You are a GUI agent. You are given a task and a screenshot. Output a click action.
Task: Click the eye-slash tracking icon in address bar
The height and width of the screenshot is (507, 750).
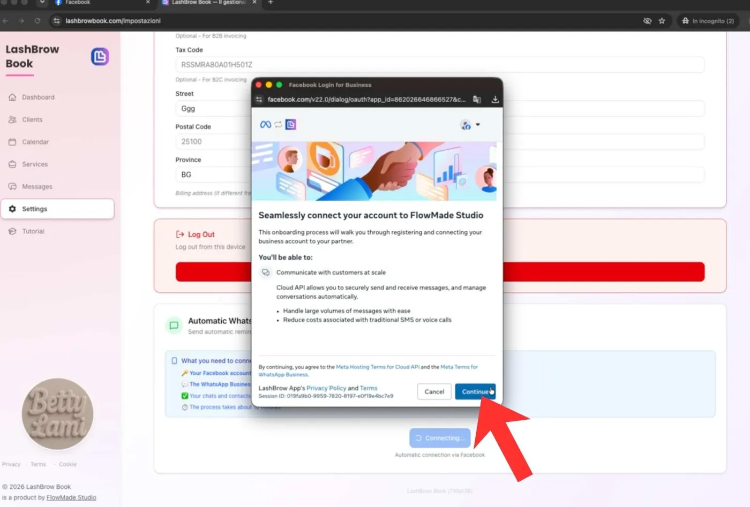click(647, 21)
